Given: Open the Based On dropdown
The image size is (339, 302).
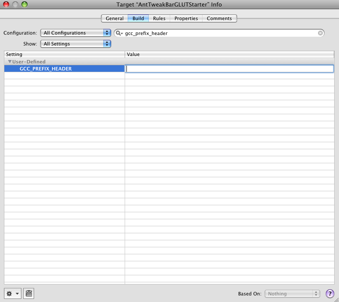Looking at the screenshot, I should (292, 294).
